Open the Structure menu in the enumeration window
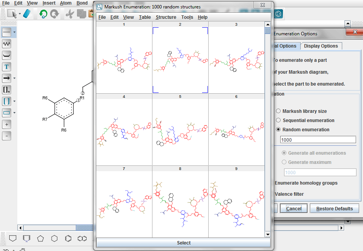This screenshot has width=363, height=251. [166, 17]
